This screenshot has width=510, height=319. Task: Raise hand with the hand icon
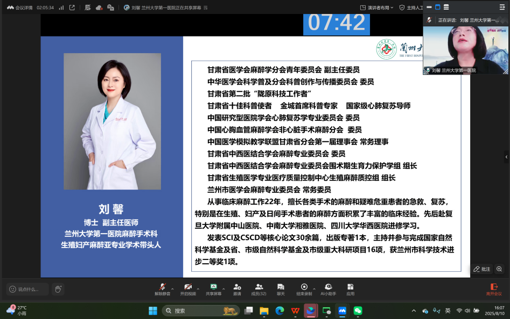point(58,289)
